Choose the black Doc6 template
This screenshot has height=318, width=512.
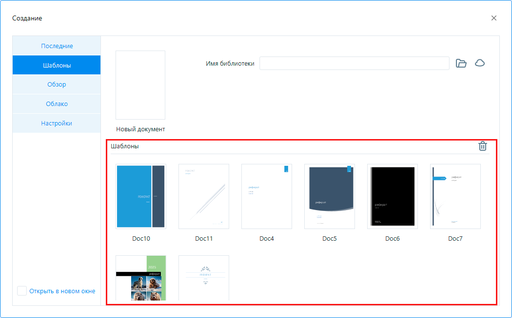pos(392,196)
